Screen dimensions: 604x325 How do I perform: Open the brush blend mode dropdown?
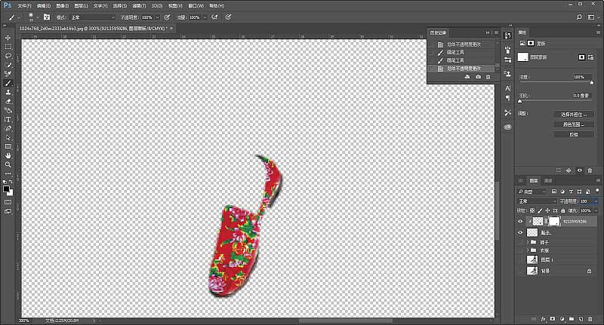[93, 16]
